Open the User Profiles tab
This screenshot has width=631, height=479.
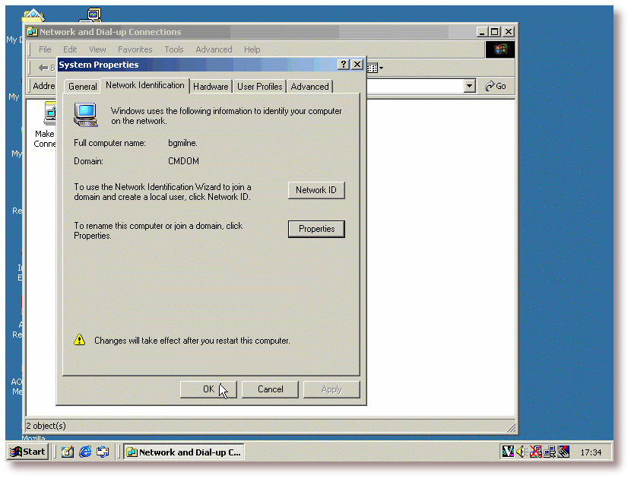point(259,87)
